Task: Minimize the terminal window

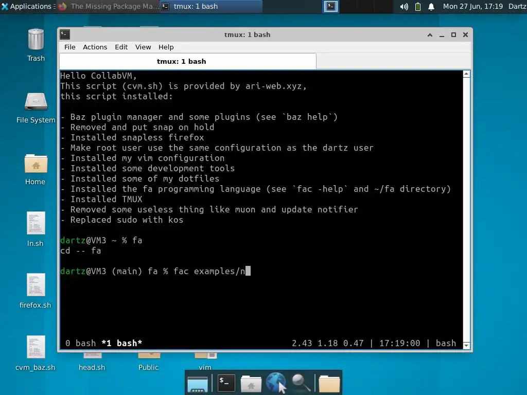Action: 442,34
